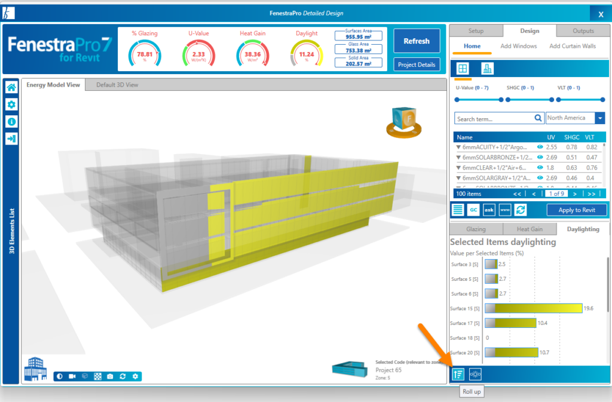Open the Add Curtain Walls sub-tab
Screen dimensions: 612x402
point(573,46)
